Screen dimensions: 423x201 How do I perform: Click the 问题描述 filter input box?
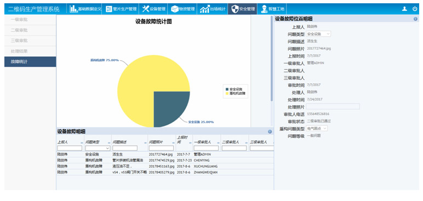pyautogui.click(x=125, y=148)
